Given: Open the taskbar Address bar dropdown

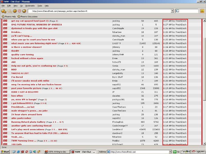Looking at the screenshot, I should [x=171, y=152].
